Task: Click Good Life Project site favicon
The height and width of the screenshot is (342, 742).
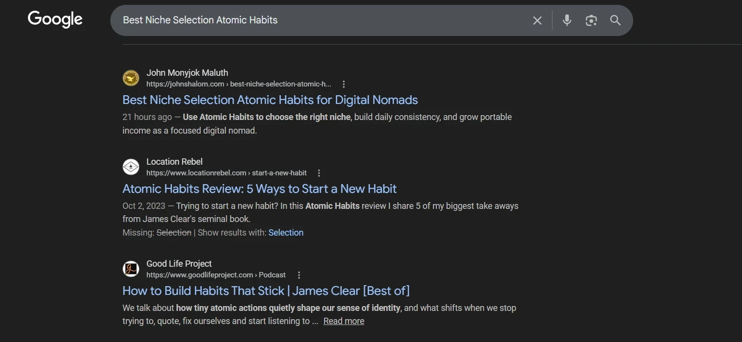Action: click(x=131, y=269)
